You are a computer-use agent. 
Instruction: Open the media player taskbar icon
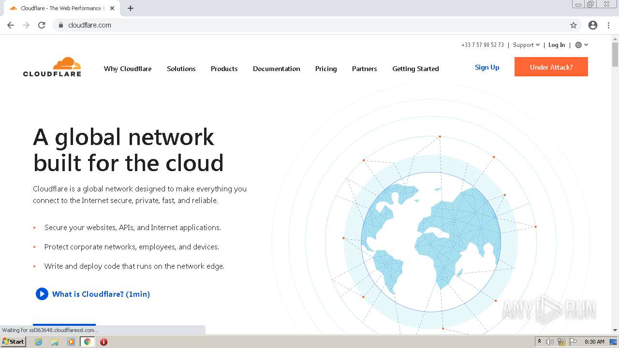pos(71,342)
